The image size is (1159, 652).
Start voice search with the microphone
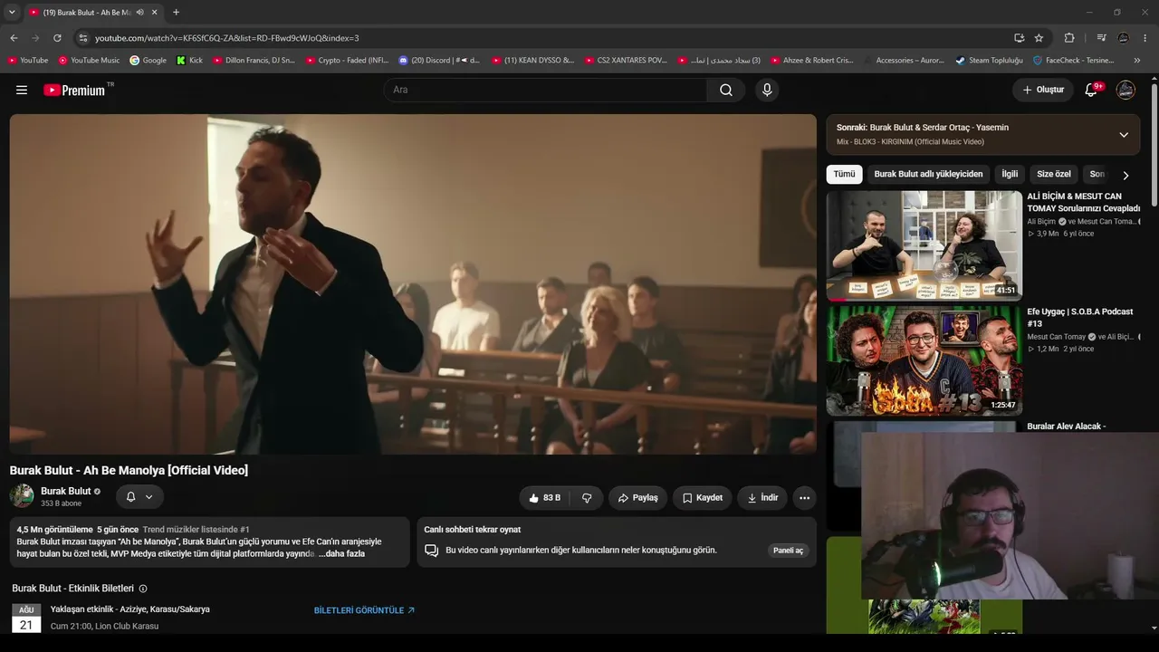click(x=767, y=90)
